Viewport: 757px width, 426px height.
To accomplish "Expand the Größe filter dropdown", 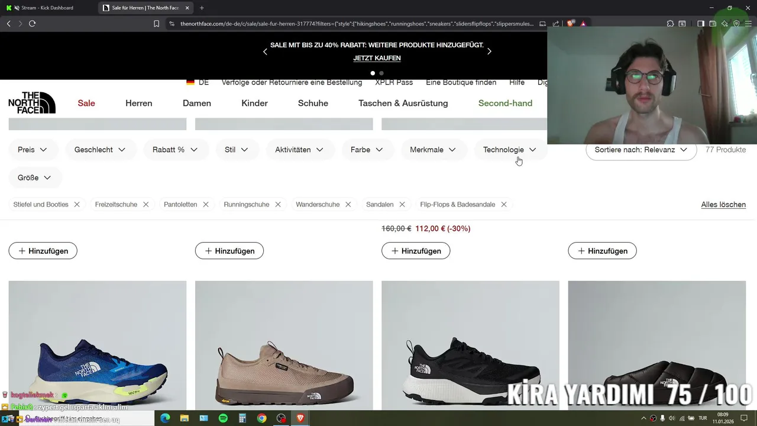I will click(x=35, y=177).
